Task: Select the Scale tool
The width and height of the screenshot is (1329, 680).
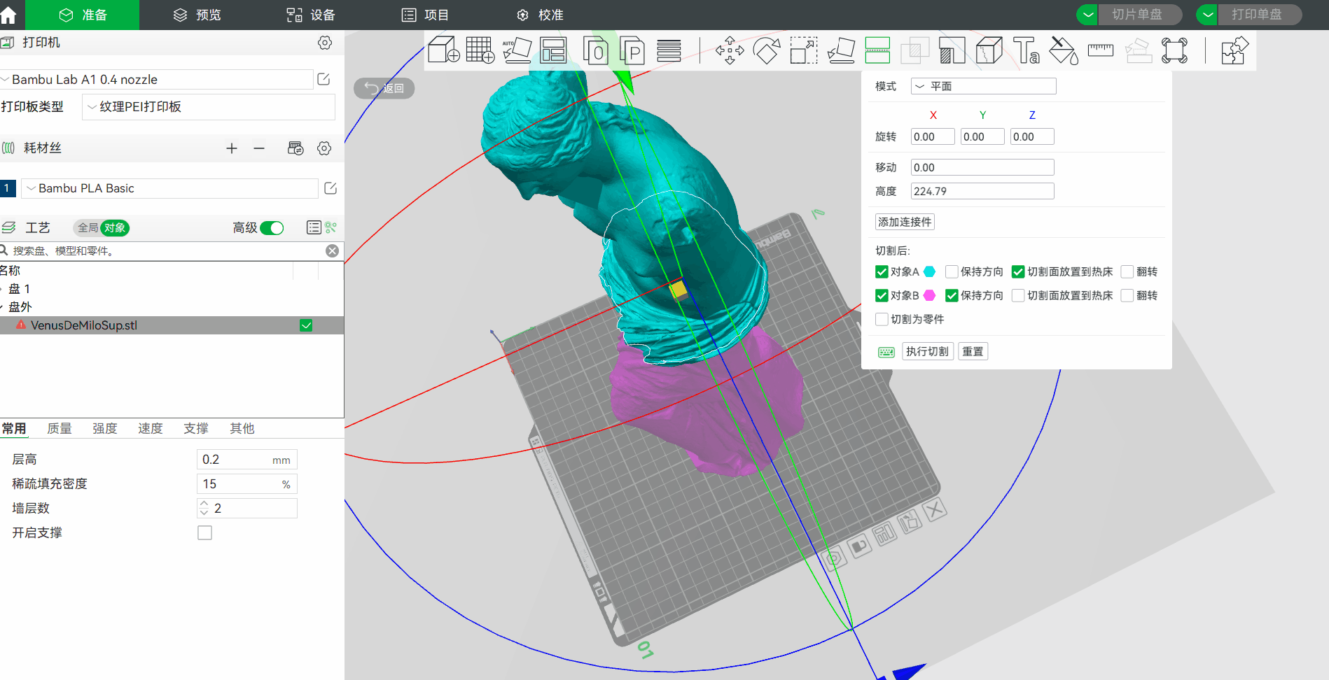Action: (x=804, y=50)
